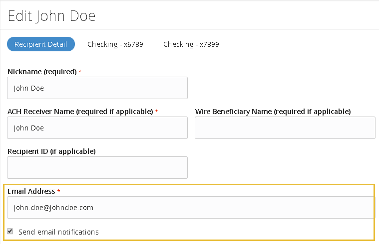Click the 'Send email notifications' label text

pos(58,232)
